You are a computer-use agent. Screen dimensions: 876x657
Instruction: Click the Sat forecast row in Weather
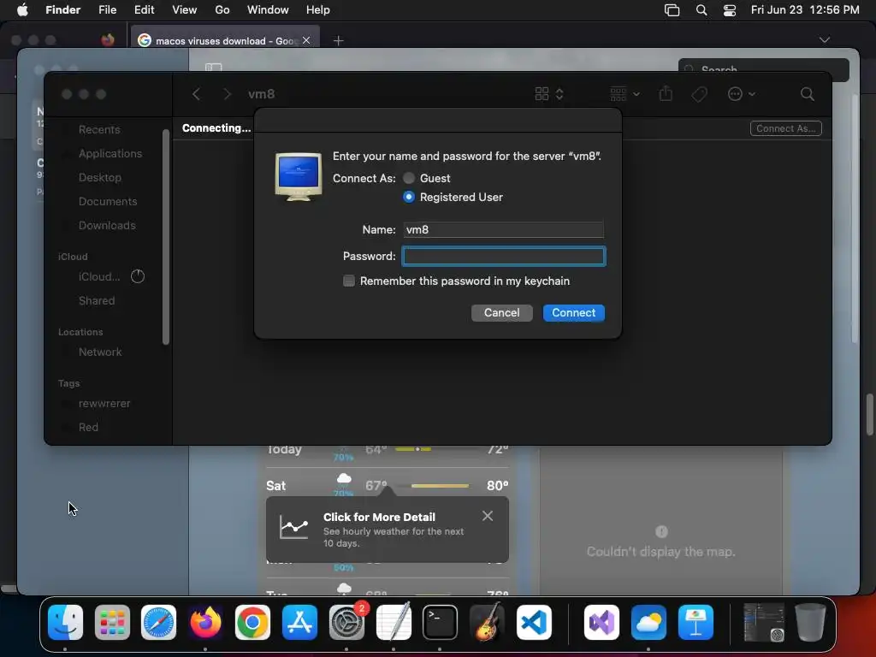(x=388, y=486)
